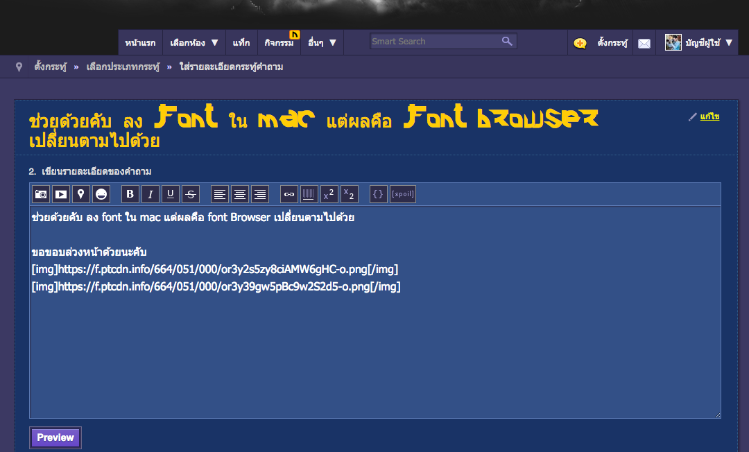Click the text area resize handle
This screenshot has width=749, height=452.
tap(718, 415)
